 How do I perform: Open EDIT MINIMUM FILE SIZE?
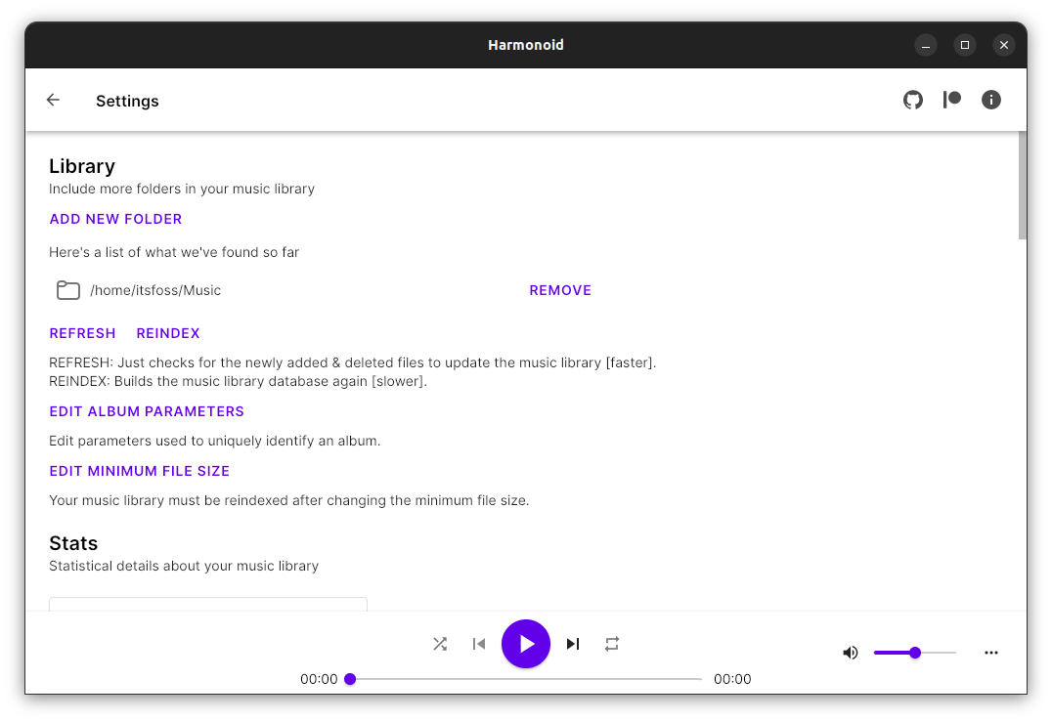[x=139, y=471]
